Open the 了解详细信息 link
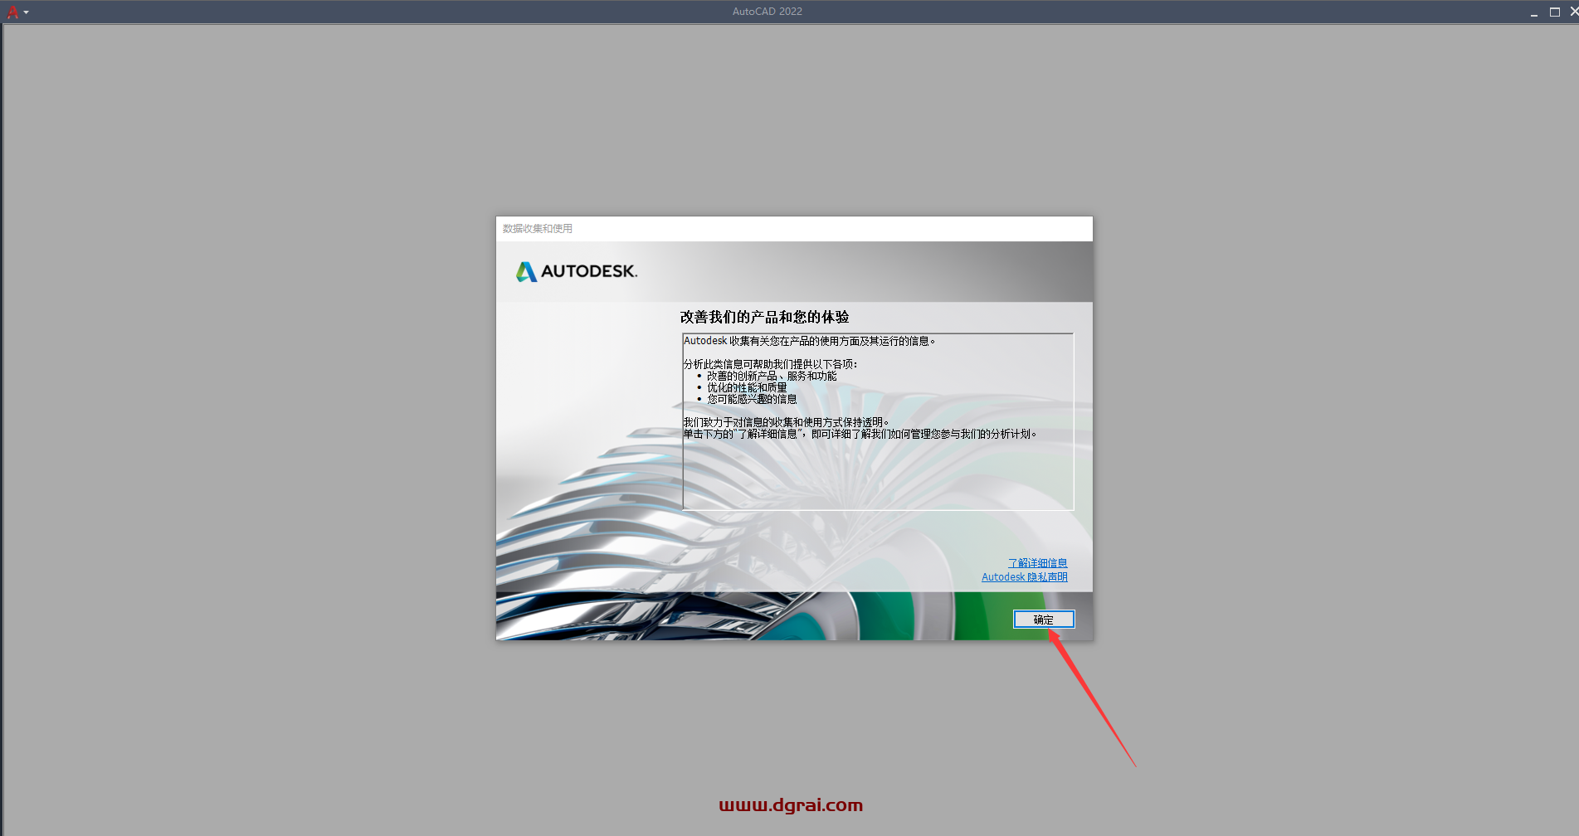This screenshot has width=1579, height=836. click(x=1037, y=563)
